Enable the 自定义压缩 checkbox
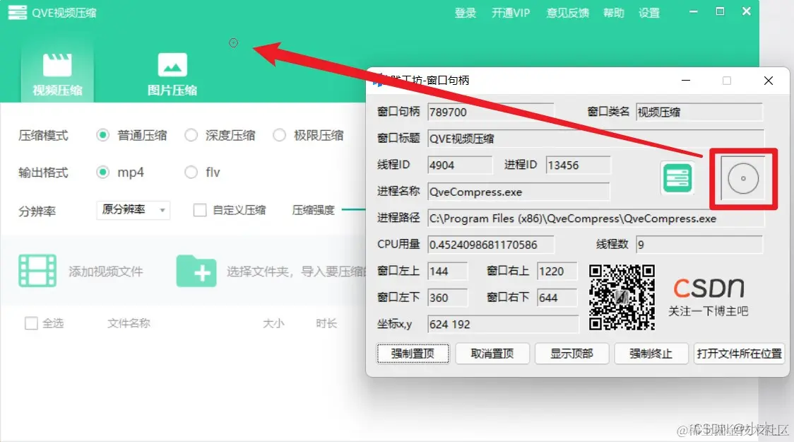Screen dimensions: 794x442 pyautogui.click(x=200, y=210)
